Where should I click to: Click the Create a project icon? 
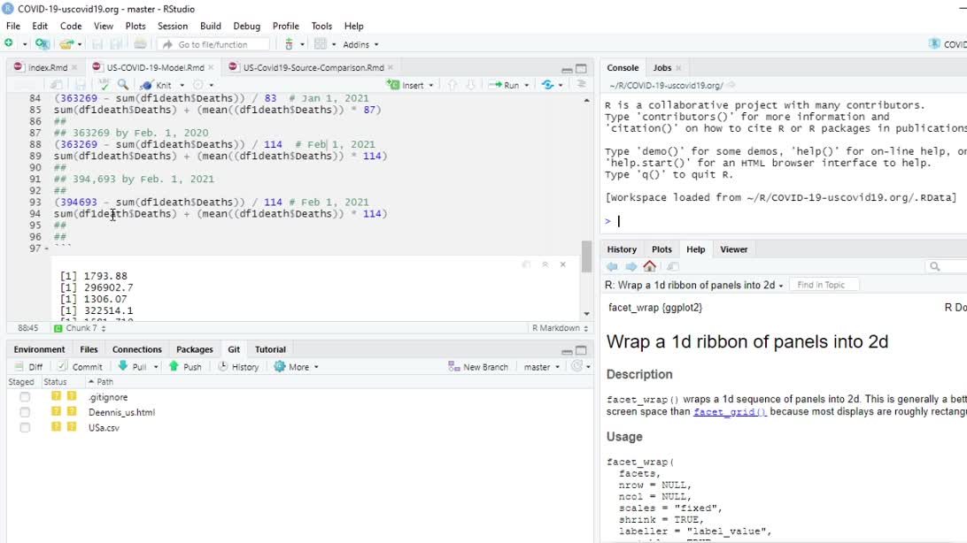pos(42,43)
